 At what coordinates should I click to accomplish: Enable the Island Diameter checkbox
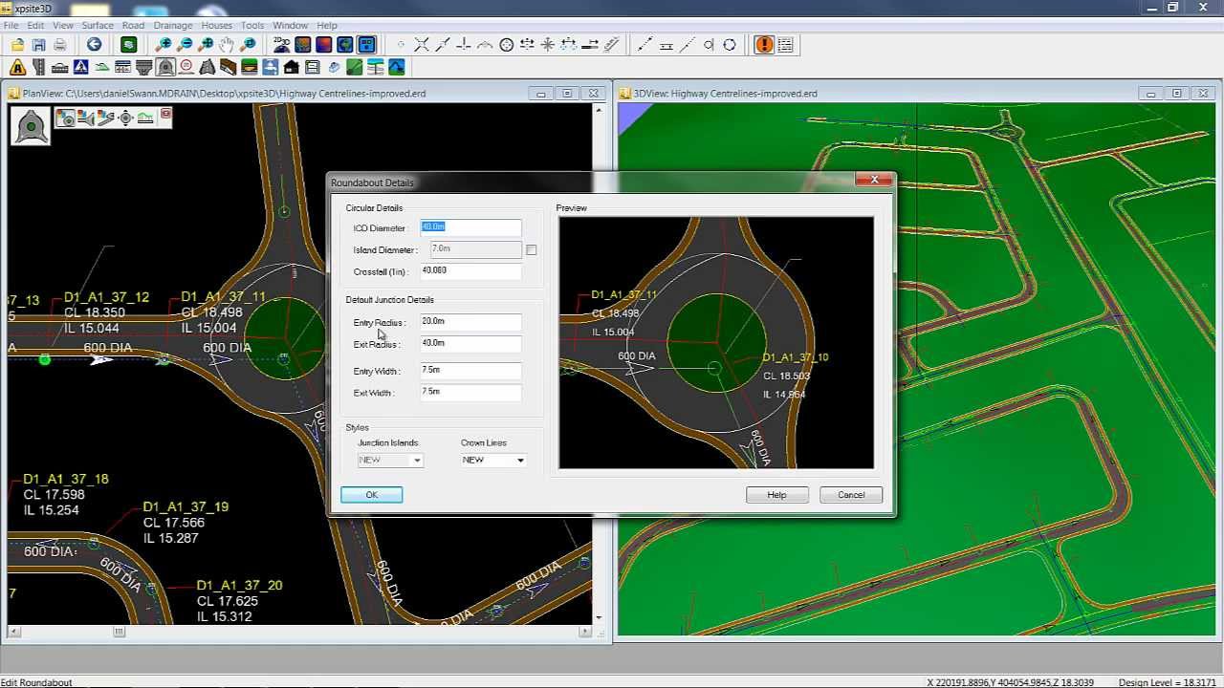tap(531, 250)
